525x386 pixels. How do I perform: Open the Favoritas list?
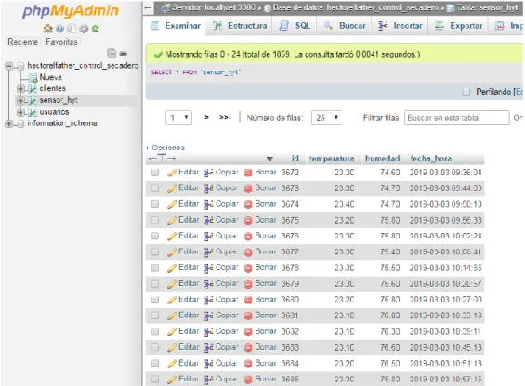[x=61, y=42]
